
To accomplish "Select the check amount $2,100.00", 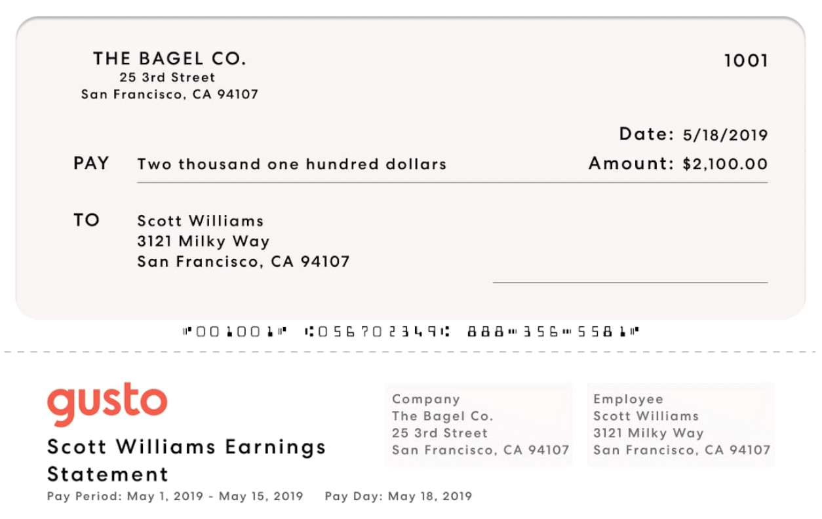I will pos(725,164).
